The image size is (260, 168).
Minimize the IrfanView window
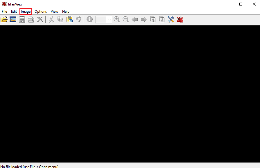pyautogui.click(x=228, y=4)
